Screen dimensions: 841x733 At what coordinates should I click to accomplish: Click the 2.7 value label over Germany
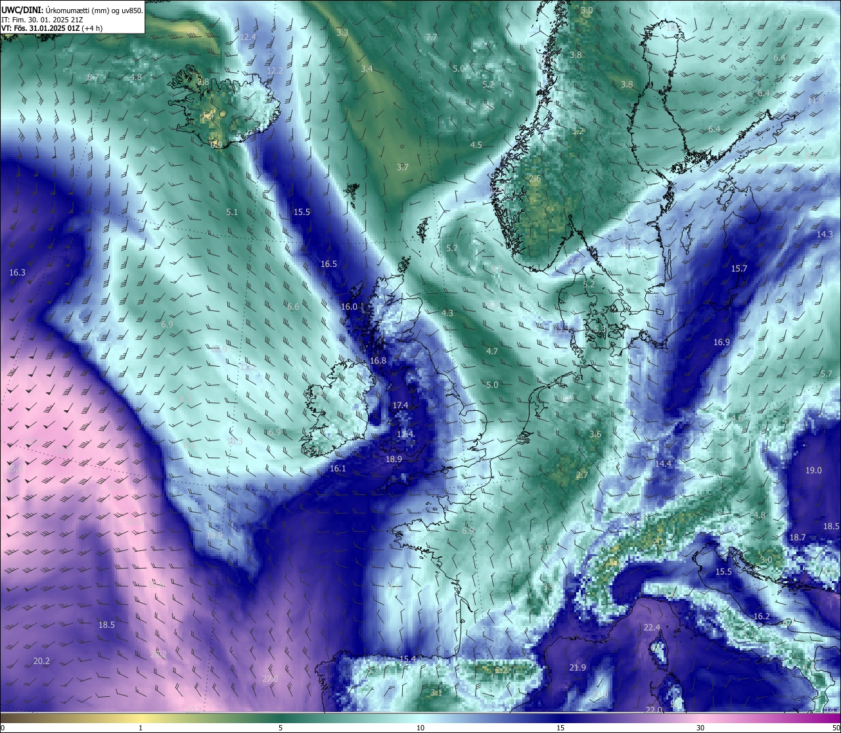point(582,475)
